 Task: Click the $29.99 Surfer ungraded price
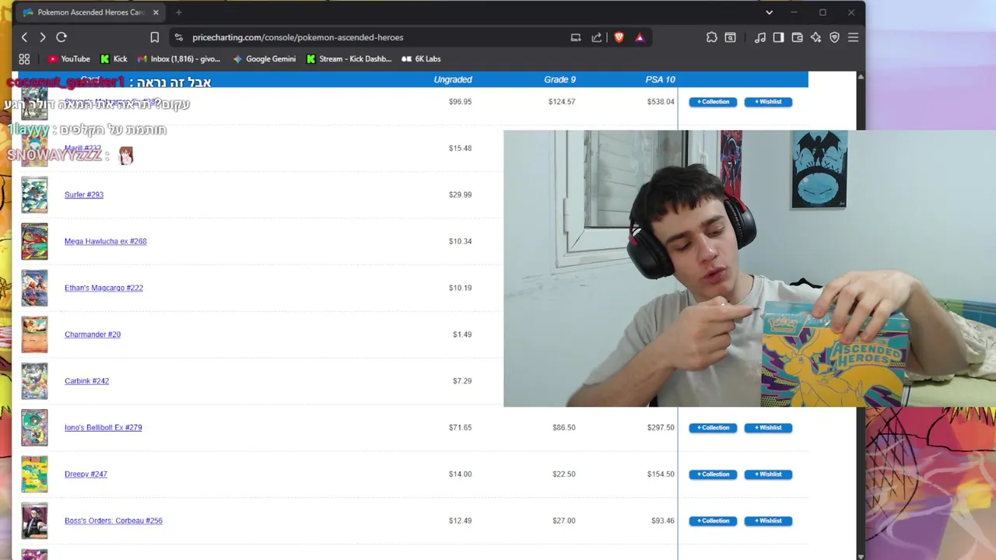point(460,194)
